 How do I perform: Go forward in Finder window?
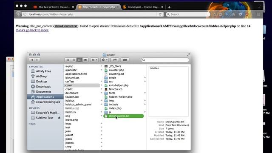(x=37, y=60)
